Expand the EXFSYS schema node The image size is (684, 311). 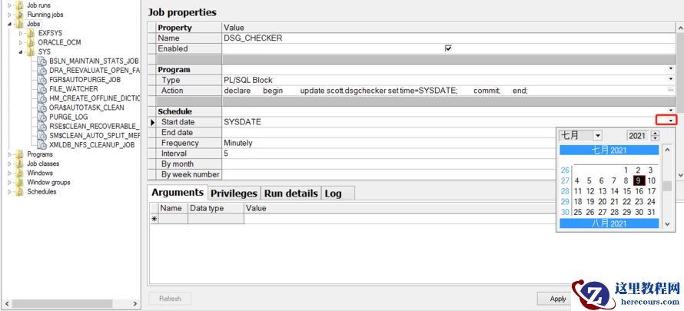21,33
